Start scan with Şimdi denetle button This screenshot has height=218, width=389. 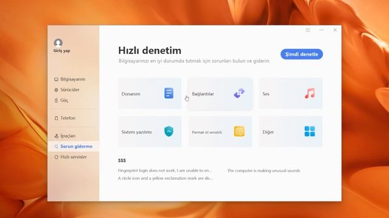pyautogui.click(x=301, y=54)
